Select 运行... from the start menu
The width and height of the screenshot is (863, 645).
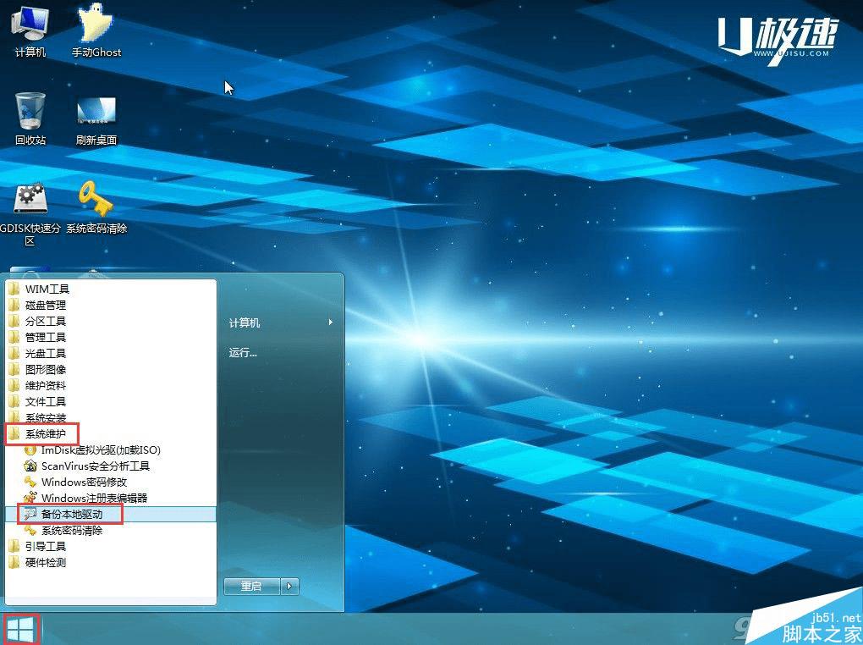tap(244, 353)
